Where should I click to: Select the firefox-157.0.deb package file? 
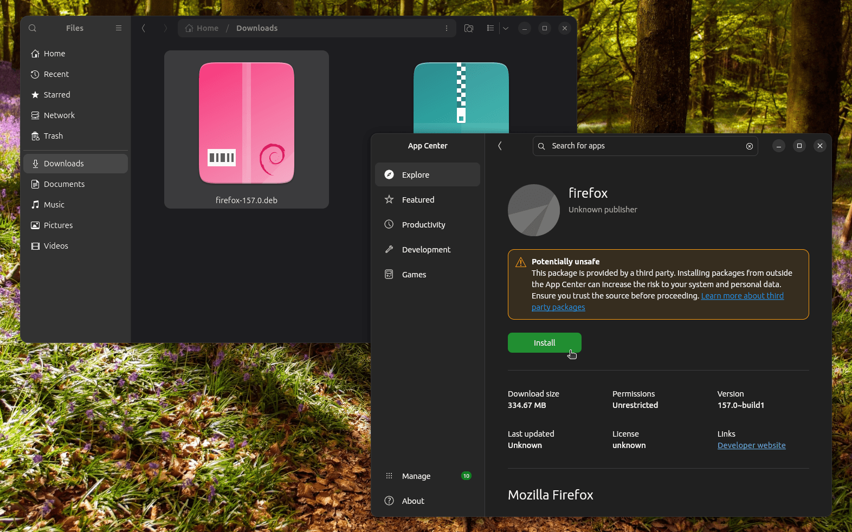[x=247, y=129]
